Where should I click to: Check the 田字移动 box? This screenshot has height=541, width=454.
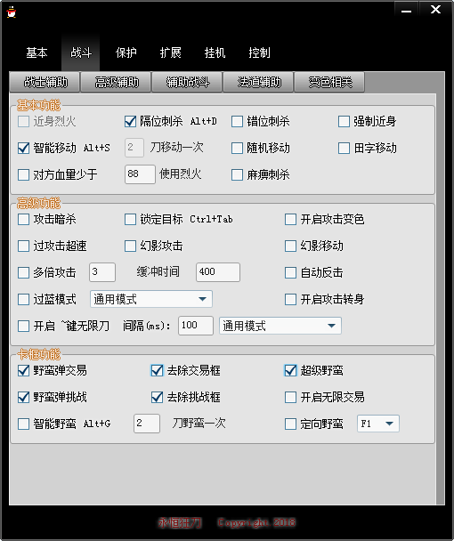point(344,148)
